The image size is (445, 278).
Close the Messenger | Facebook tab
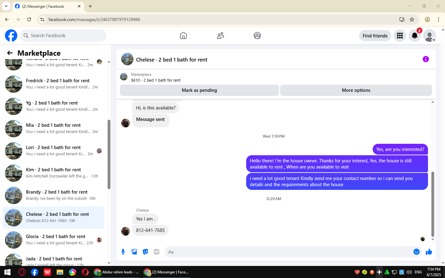click(79, 6)
